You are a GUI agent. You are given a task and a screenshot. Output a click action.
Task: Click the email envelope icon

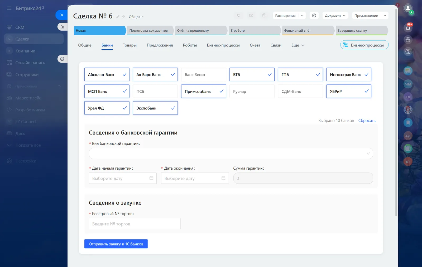251,16
